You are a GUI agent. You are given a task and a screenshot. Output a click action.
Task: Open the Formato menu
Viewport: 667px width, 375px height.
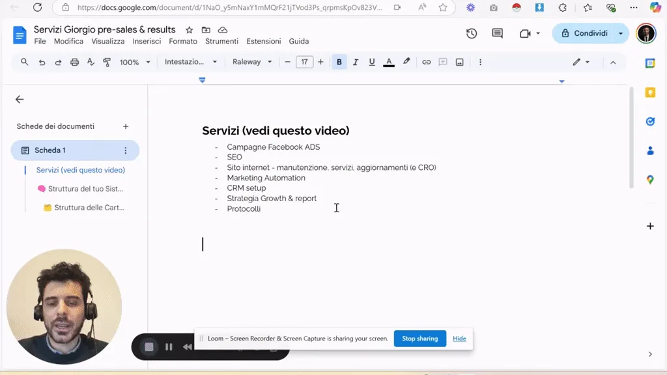[183, 41]
